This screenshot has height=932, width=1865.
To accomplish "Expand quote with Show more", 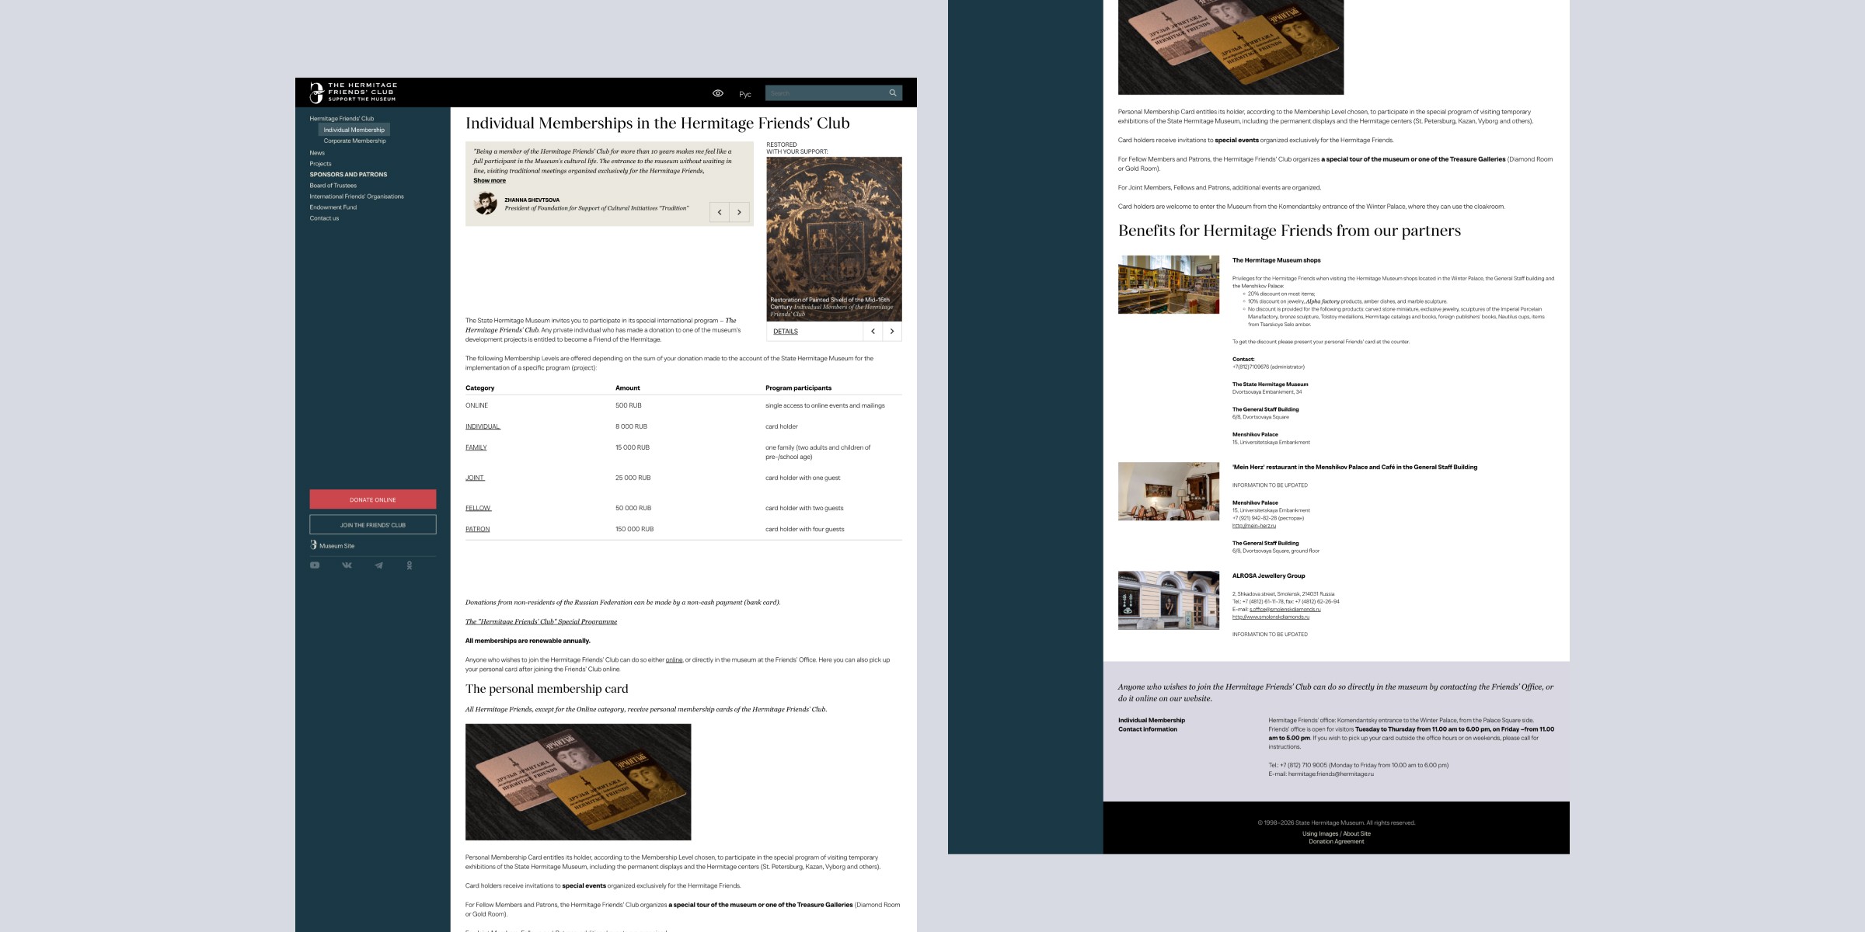I will tap(490, 181).
